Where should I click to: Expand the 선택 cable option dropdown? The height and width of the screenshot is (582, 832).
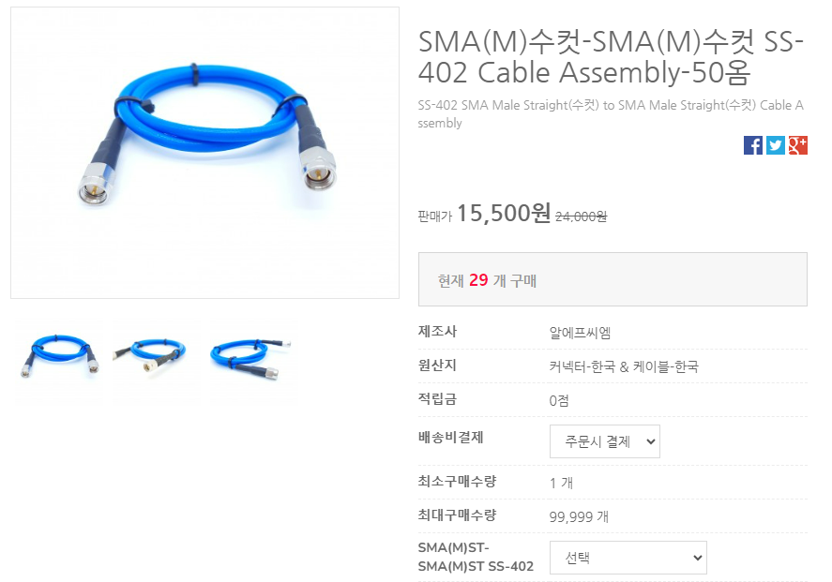[x=628, y=557]
